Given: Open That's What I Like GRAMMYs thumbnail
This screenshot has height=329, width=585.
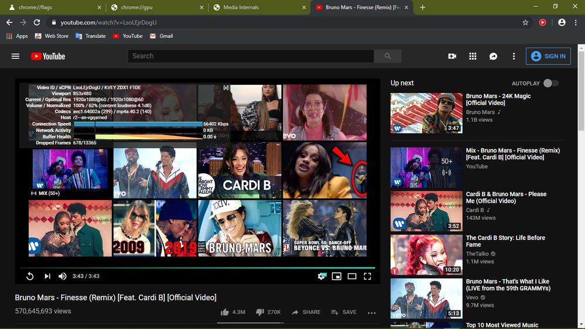Looking at the screenshot, I should (x=426, y=299).
